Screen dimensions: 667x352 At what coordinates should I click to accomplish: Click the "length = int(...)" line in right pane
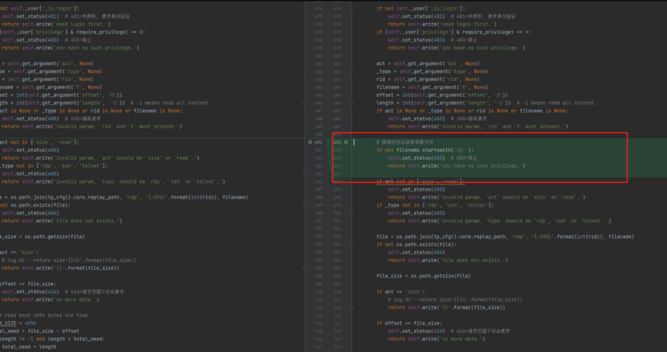[x=486, y=103]
